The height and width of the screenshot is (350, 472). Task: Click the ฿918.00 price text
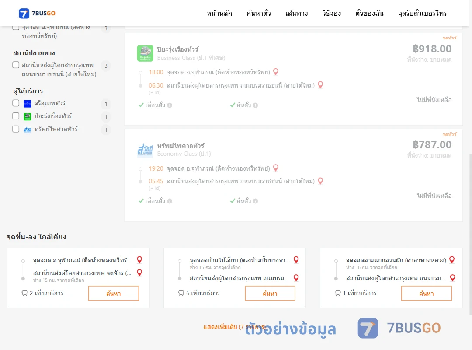tap(432, 49)
